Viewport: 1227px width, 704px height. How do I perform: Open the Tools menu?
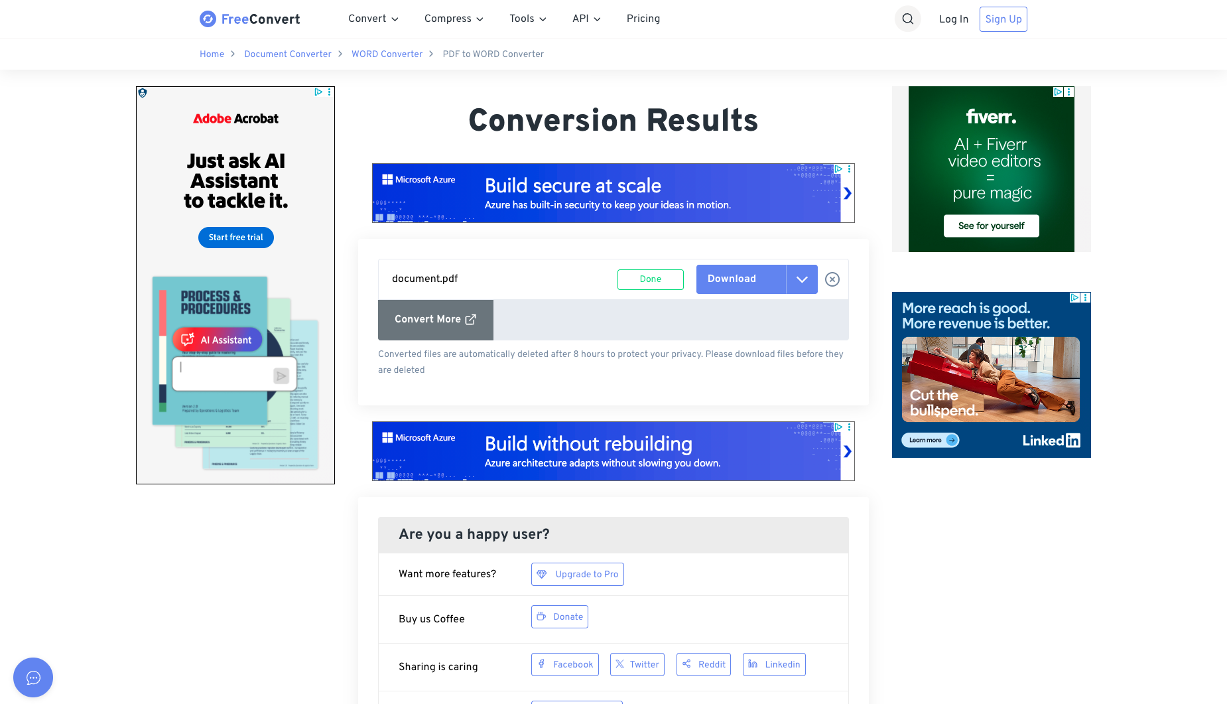coord(528,19)
